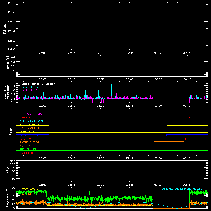Click the 100 tick on Degrees axis
Image resolution: width=211 pixels, height=211 pixels.
tap(13, 188)
